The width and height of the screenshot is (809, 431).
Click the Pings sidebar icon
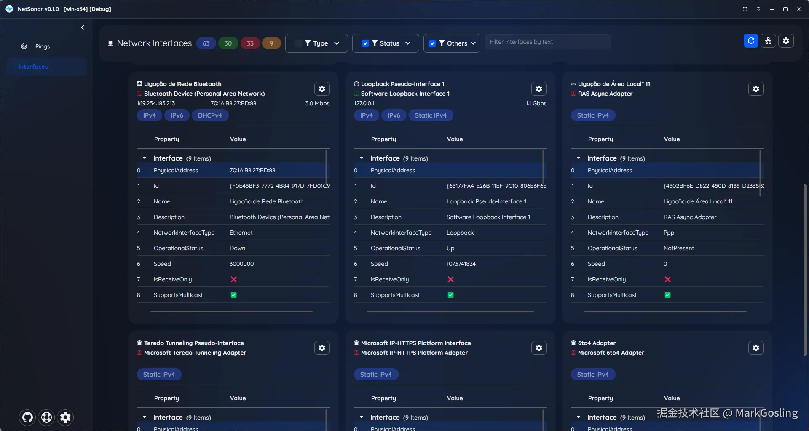[24, 46]
